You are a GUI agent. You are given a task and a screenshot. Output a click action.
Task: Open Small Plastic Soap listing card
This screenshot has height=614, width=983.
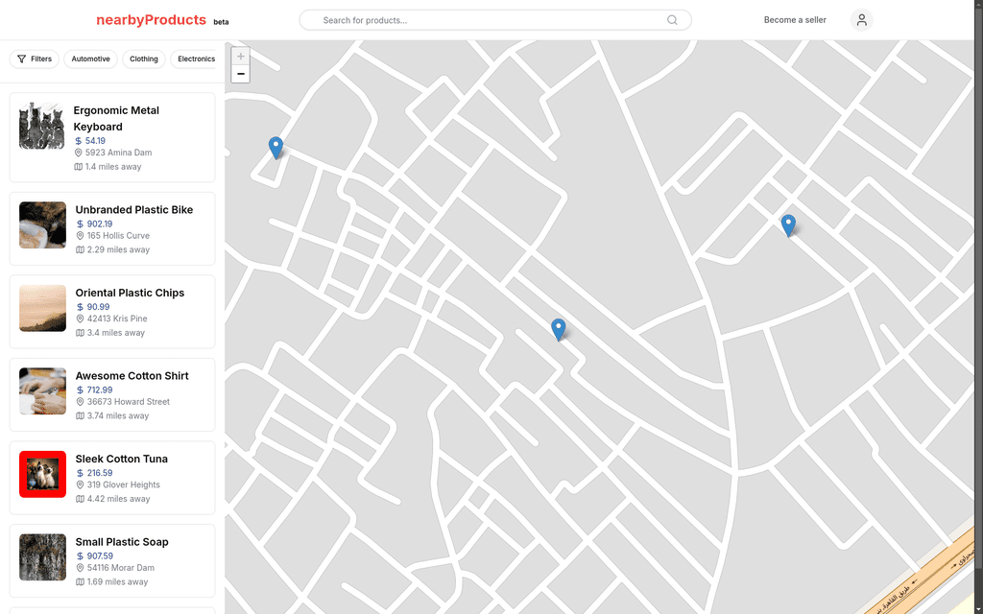click(x=112, y=560)
